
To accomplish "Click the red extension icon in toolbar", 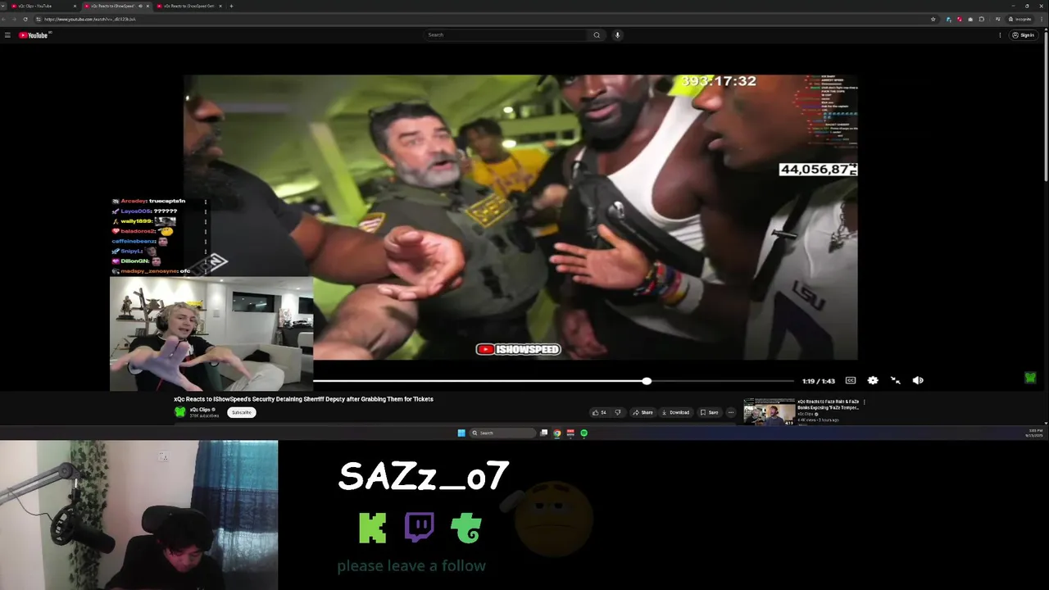I will (960, 19).
